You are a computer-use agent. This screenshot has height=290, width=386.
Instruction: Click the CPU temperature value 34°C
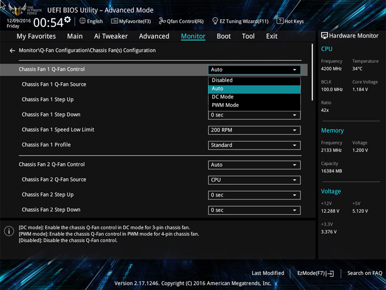[x=357, y=69]
